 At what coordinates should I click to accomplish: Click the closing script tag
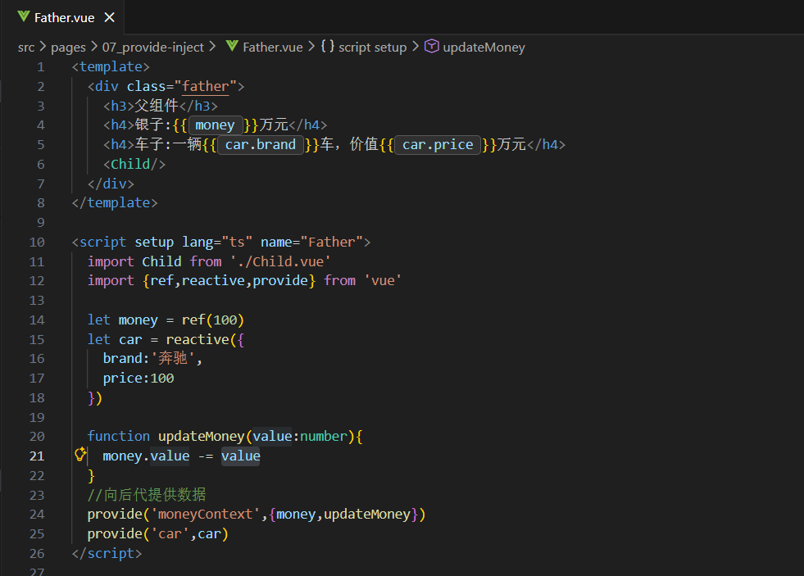[x=107, y=553]
